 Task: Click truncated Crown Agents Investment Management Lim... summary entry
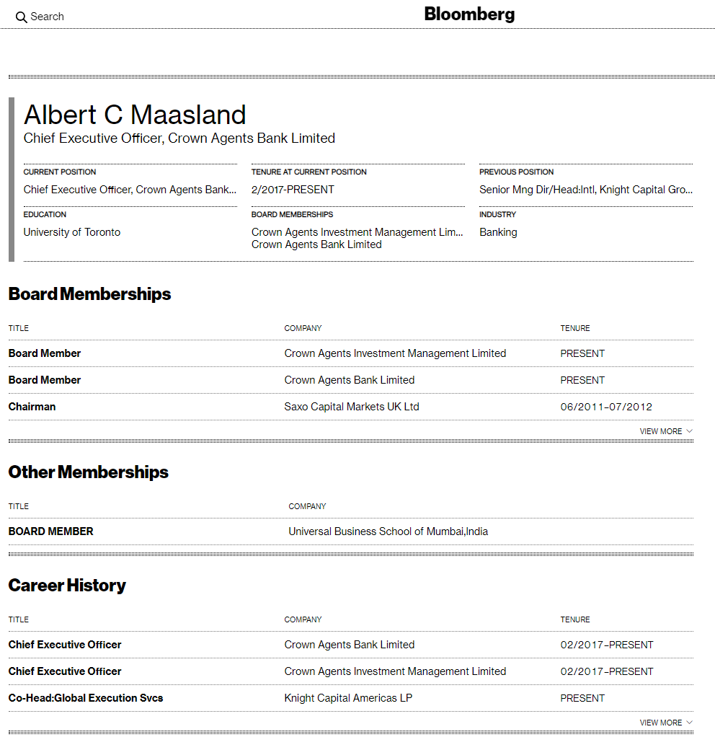[x=357, y=232]
